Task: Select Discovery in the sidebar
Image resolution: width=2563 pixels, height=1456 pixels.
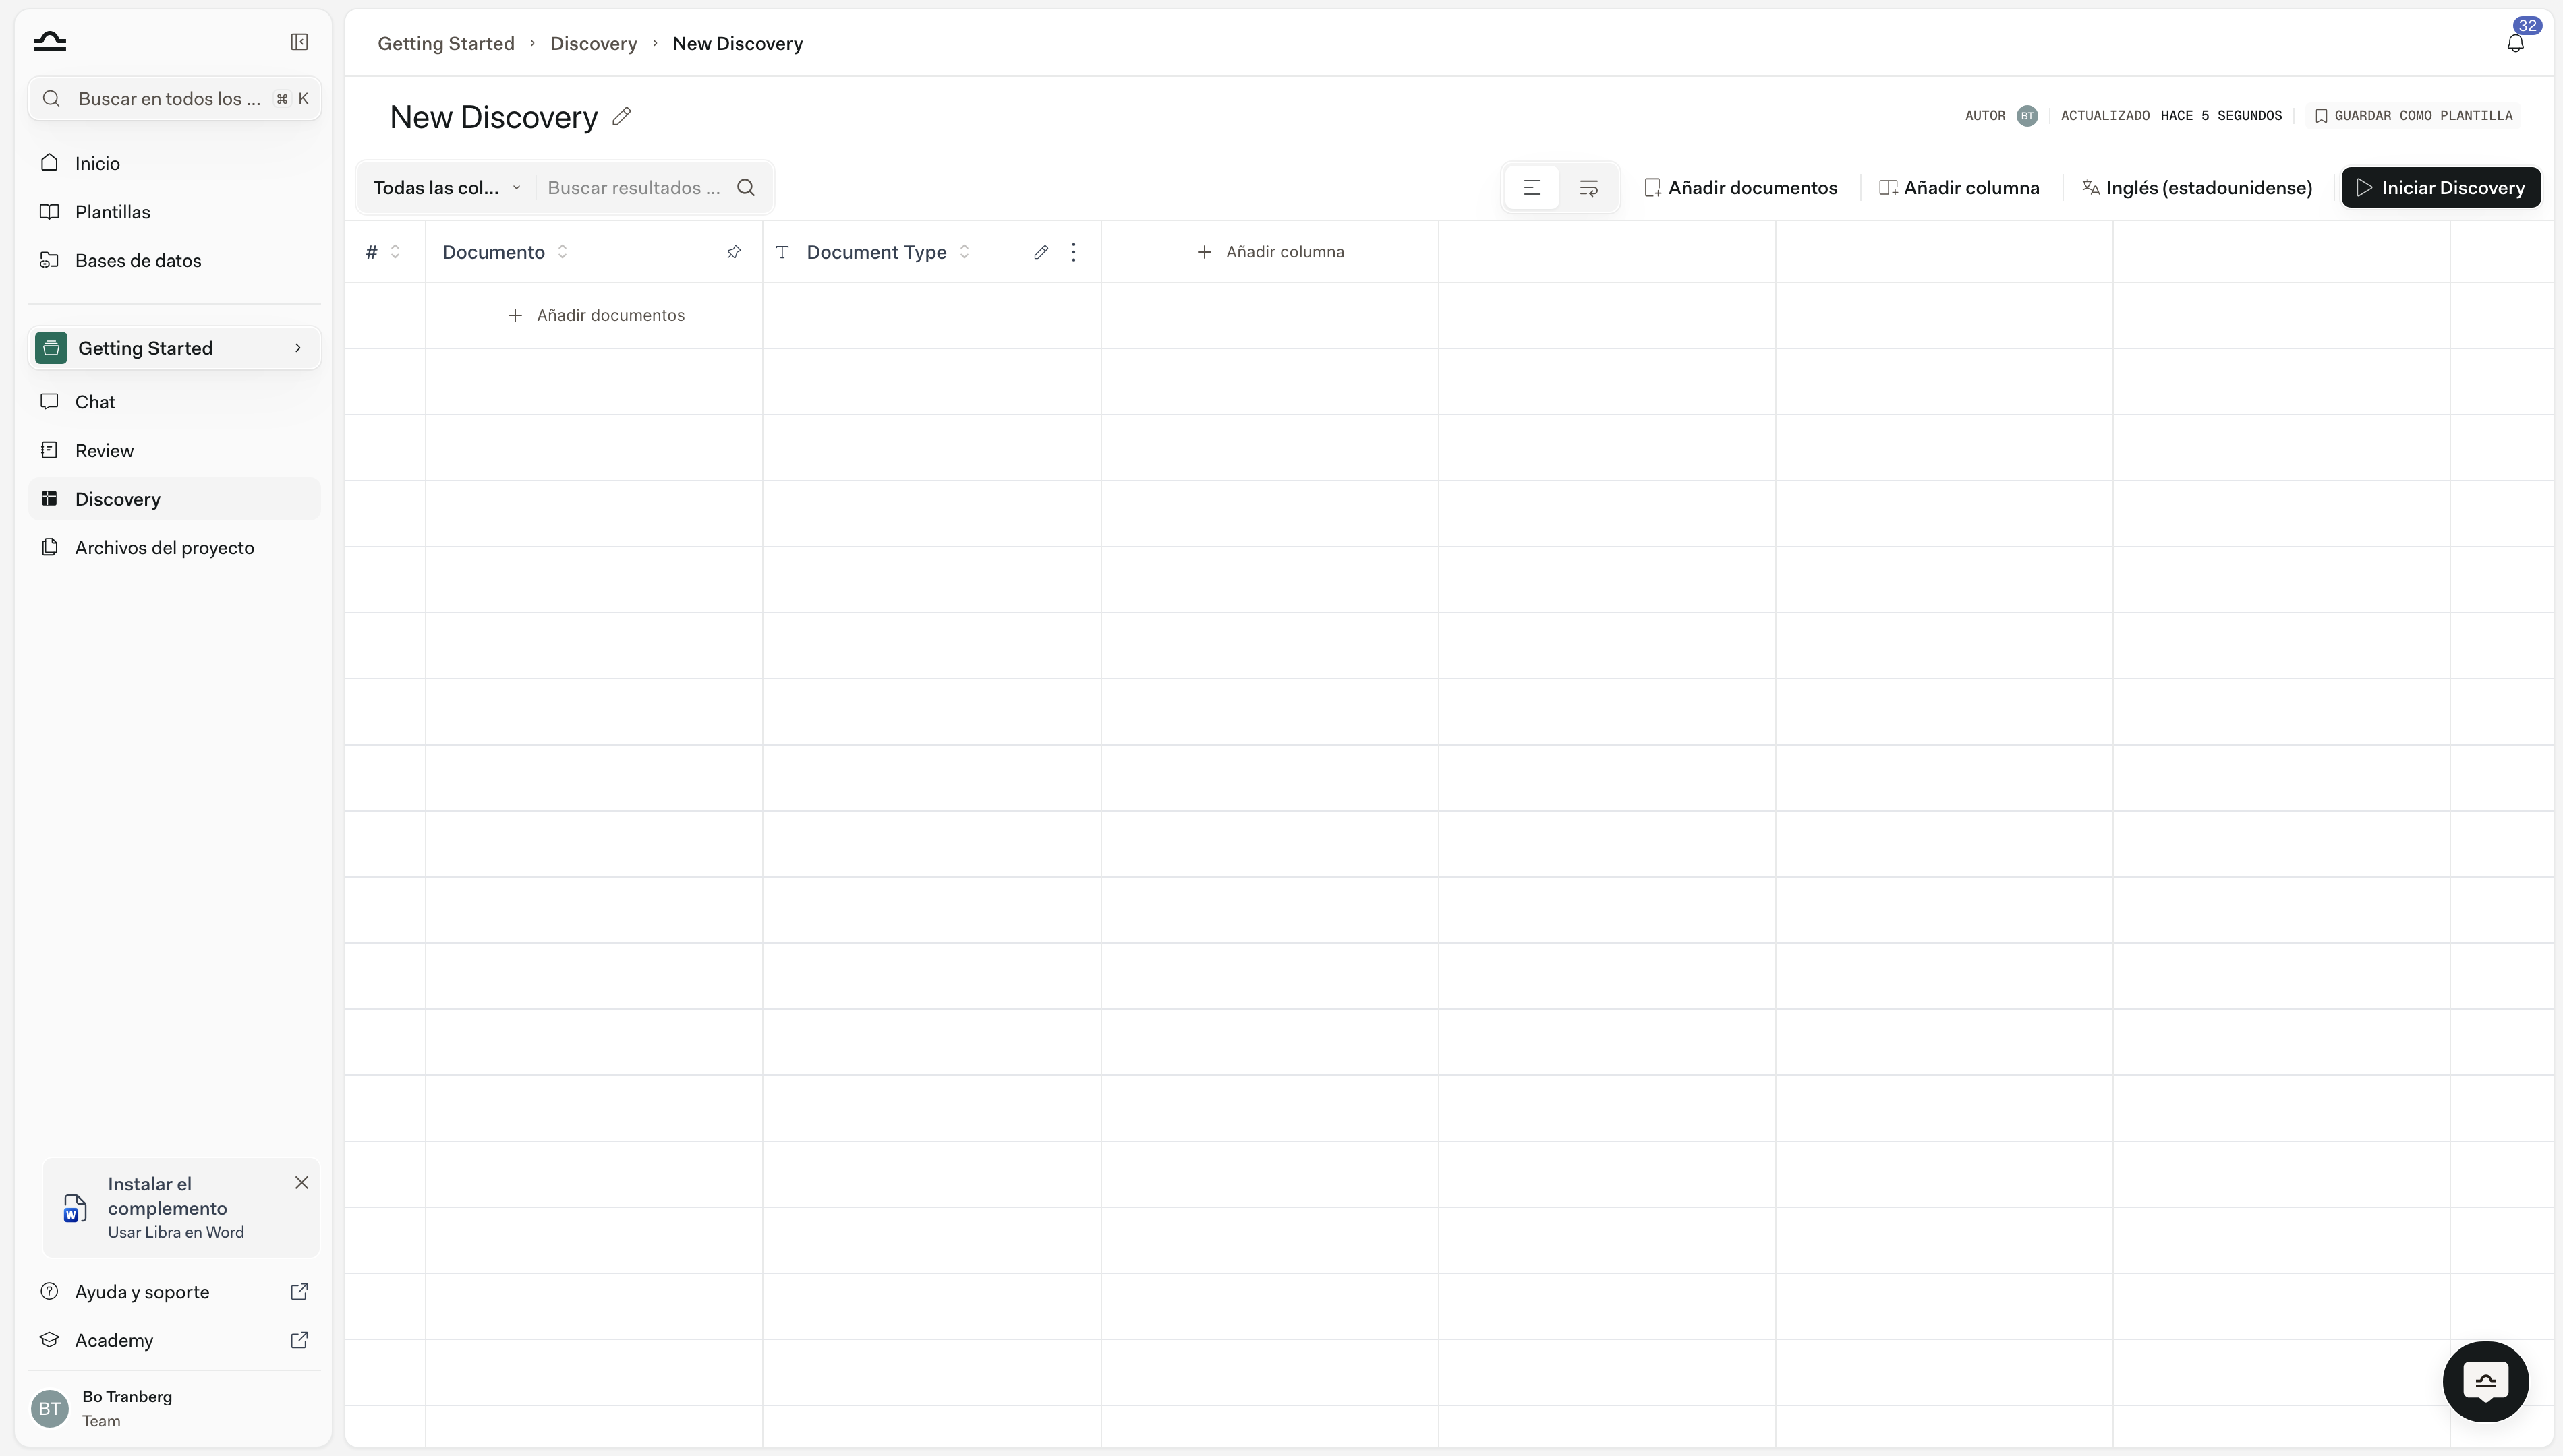Action: point(174,499)
